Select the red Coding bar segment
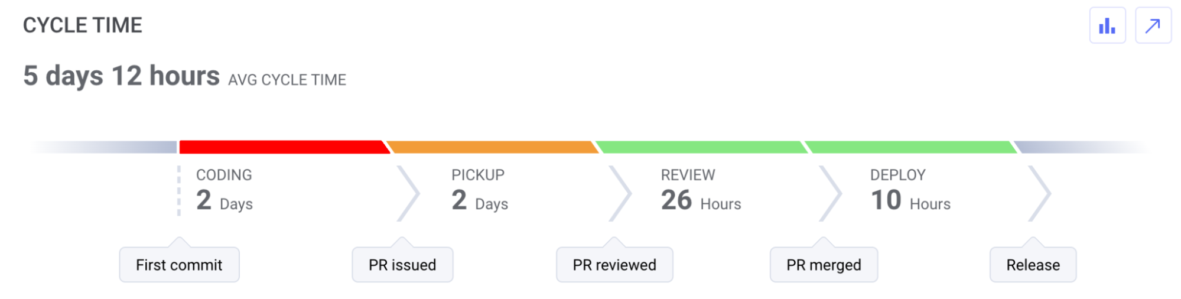The width and height of the screenshot is (1181, 299). coord(285,147)
